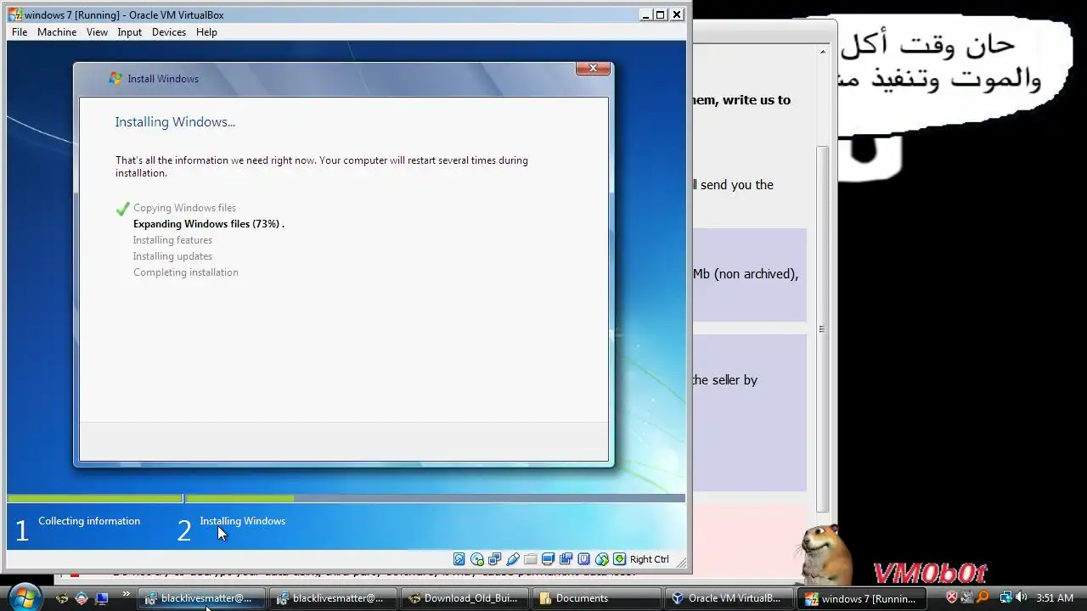Viewport: 1087px width, 611px height.
Task: Click 'Expanding Windows files (73%)' text
Action: [208, 224]
